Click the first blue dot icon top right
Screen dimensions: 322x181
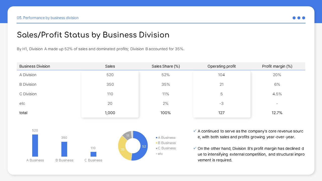click(294, 18)
